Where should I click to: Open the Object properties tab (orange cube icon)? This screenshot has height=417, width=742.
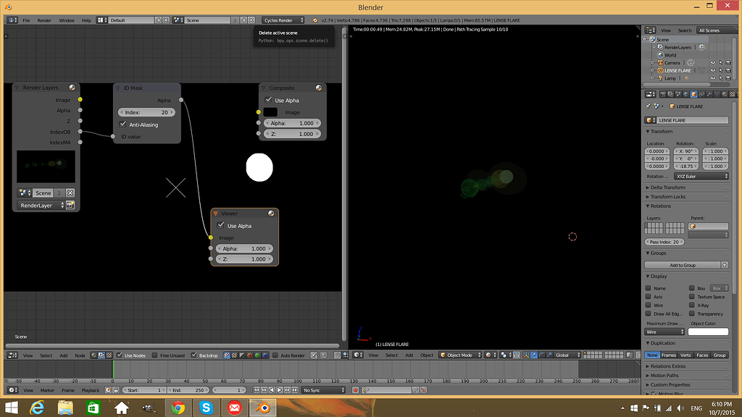click(693, 94)
